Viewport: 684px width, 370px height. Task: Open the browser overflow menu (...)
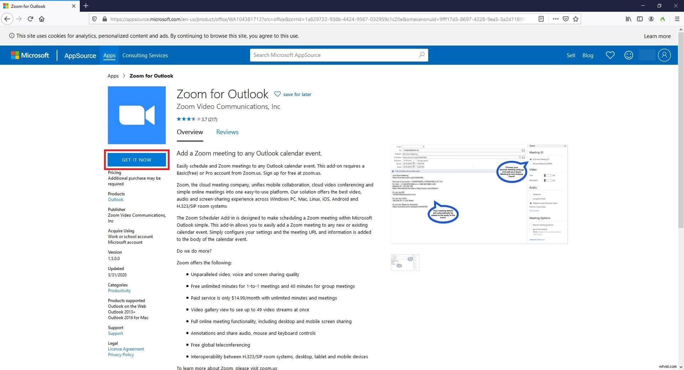(x=555, y=19)
